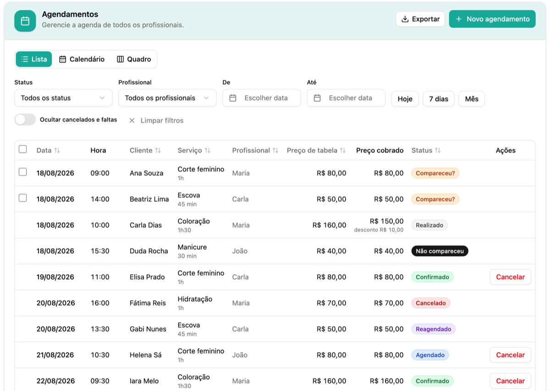Sort by Data column arrows icon
The width and height of the screenshot is (550, 391).
pyautogui.click(x=57, y=150)
